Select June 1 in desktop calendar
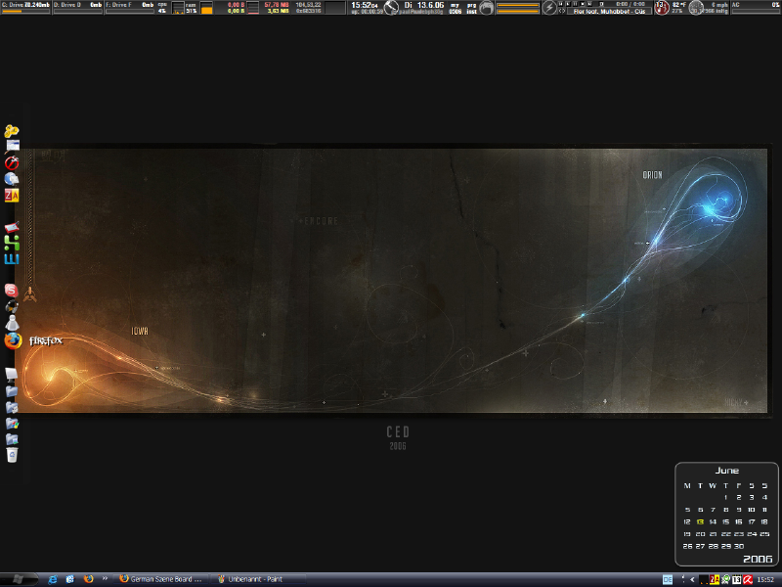This screenshot has width=782, height=587. coord(726,497)
